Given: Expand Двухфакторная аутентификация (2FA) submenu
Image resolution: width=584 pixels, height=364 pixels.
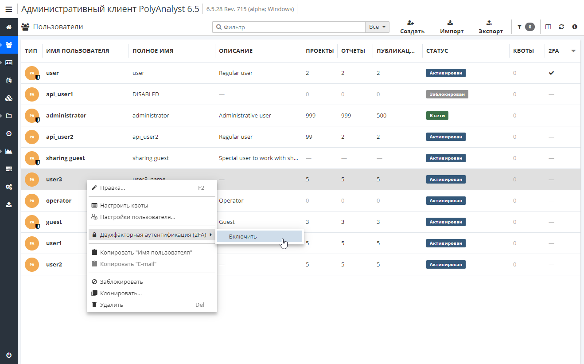Looking at the screenshot, I should click(152, 235).
